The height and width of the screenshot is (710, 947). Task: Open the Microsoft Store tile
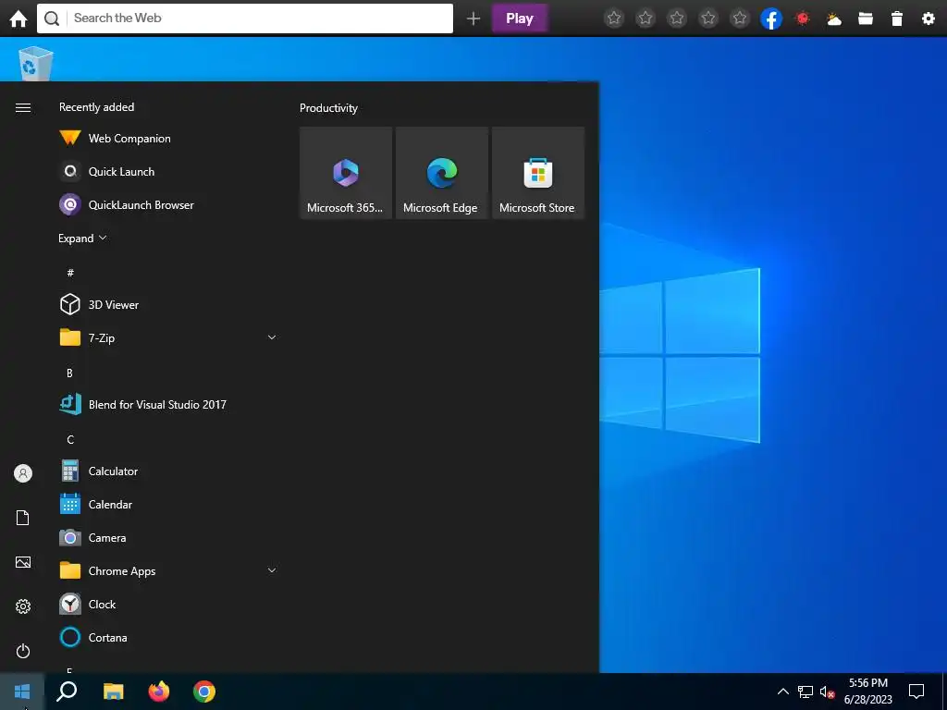(538, 173)
